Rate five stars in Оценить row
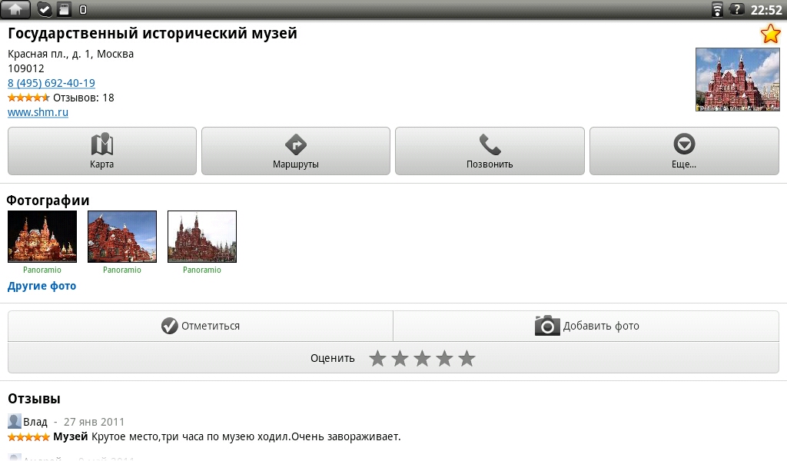The image size is (787, 461). [x=467, y=358]
